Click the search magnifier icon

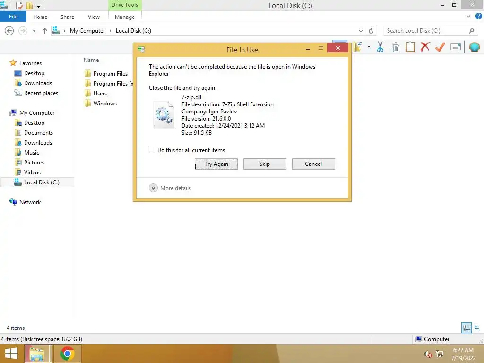(471, 31)
